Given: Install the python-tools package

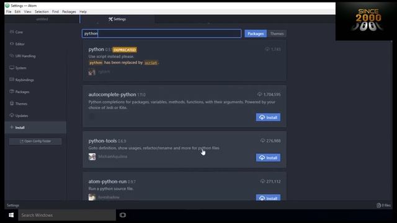Looking at the screenshot, I should [268, 157].
